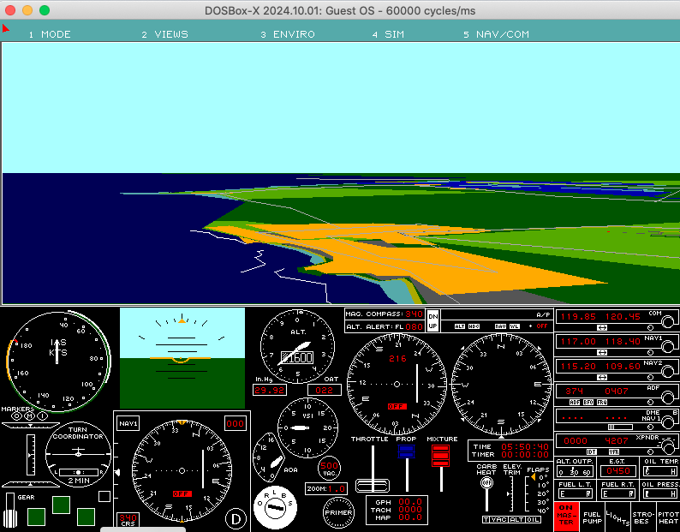Viewport: 680px width, 532px height.
Task: Open the 1 MODE menu
Action: coord(50,34)
